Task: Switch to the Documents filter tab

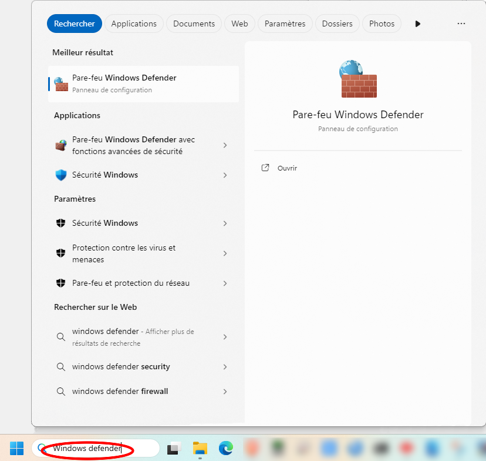Action: (194, 24)
